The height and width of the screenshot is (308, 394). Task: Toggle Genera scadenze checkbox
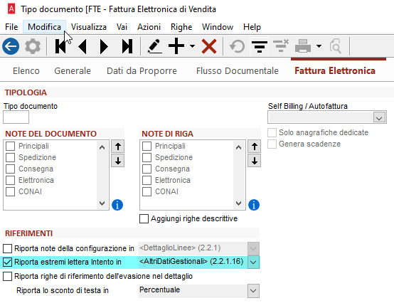pos(272,144)
